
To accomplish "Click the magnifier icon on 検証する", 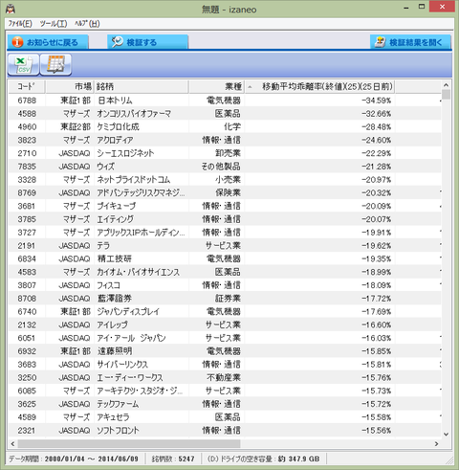I will click(x=118, y=42).
